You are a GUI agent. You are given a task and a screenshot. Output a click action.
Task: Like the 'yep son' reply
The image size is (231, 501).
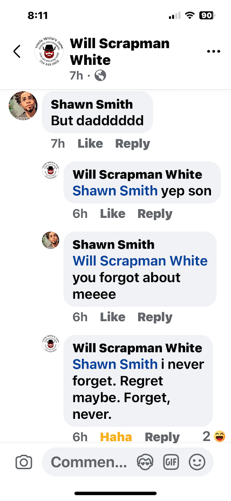(x=113, y=214)
